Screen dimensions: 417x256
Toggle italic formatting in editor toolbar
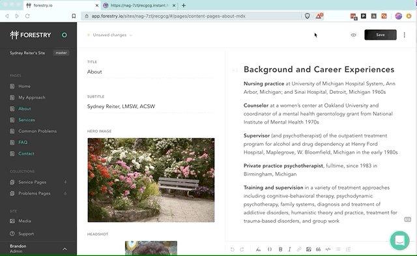pos(289,249)
